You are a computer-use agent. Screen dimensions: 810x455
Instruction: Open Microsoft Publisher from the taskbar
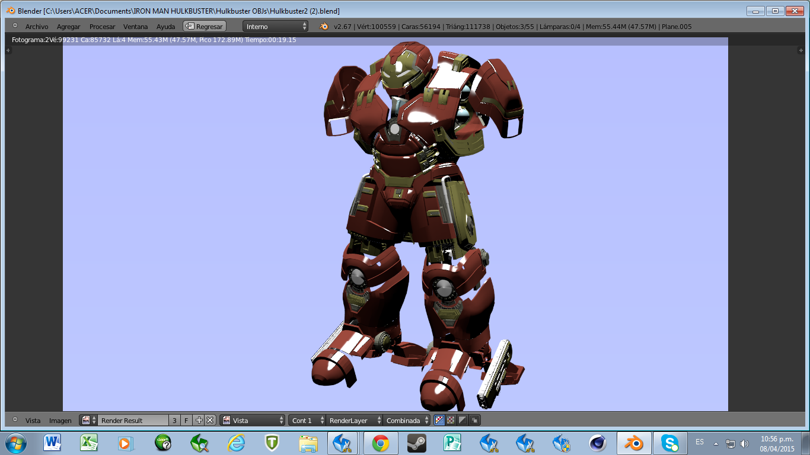point(452,443)
